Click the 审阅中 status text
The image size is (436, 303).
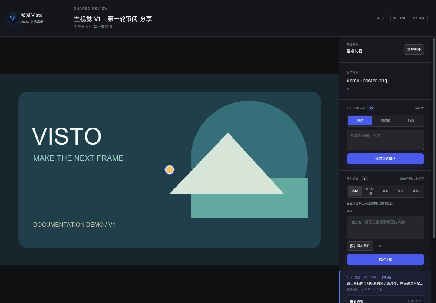(420, 108)
